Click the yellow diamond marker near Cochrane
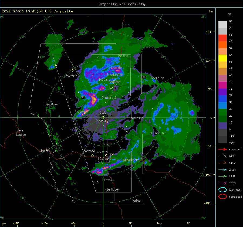The image size is (243, 227). click(x=92, y=156)
